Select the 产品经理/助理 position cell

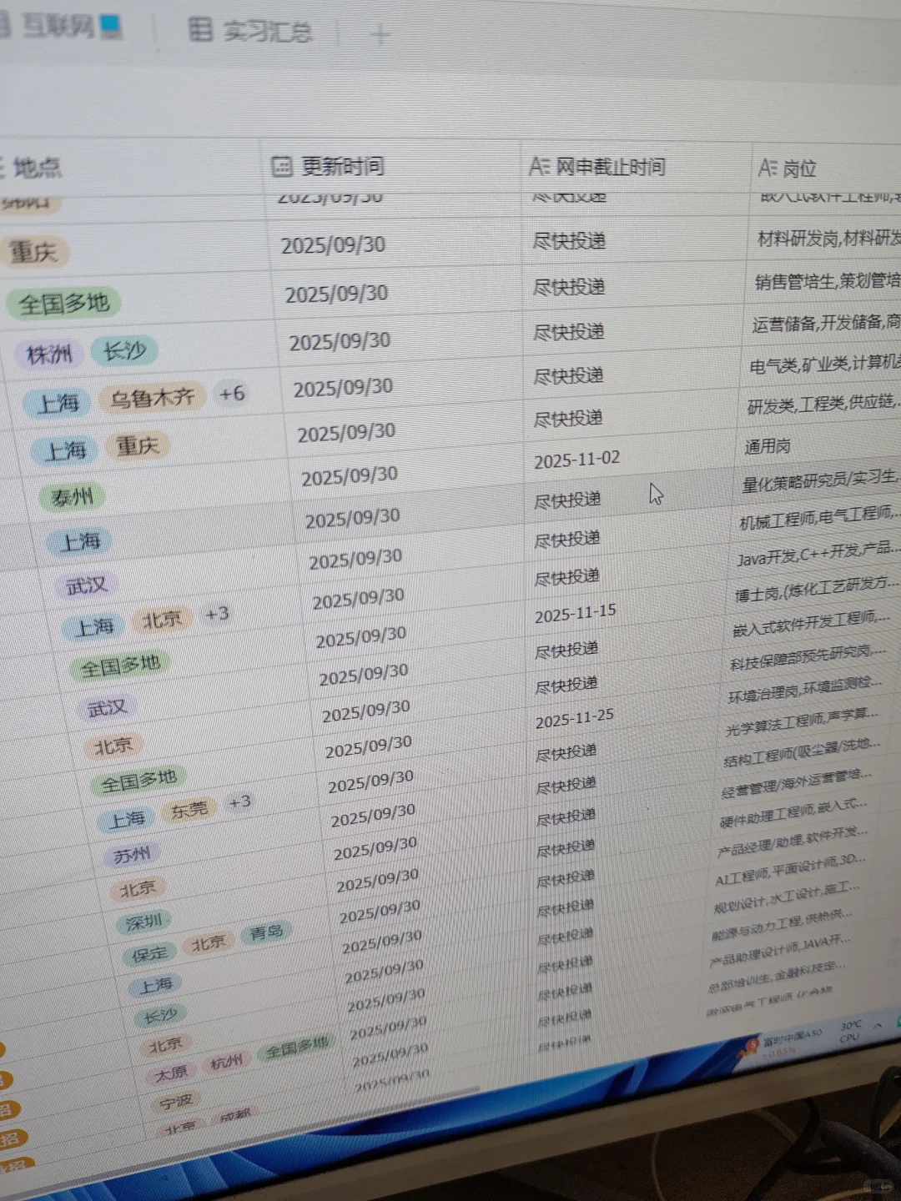pyautogui.click(x=792, y=842)
